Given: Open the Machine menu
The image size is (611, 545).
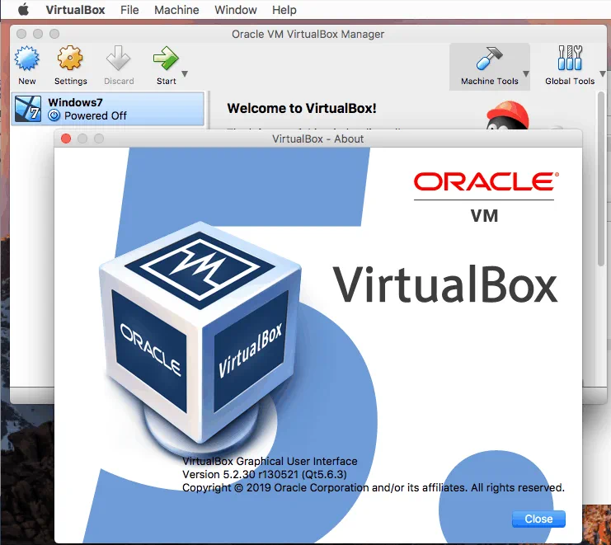Looking at the screenshot, I should 176,10.
